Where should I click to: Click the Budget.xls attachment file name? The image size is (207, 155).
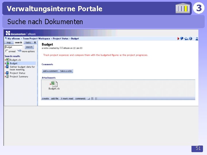tap(54, 89)
